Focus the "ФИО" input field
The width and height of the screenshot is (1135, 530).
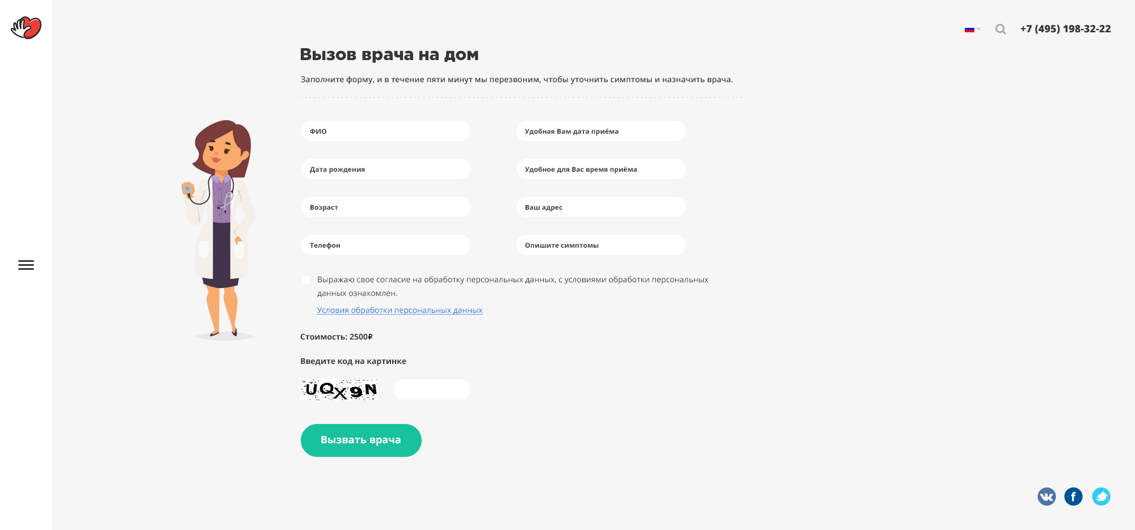pyautogui.click(x=386, y=131)
